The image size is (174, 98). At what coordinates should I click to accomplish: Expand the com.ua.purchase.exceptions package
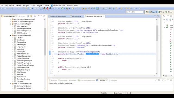tap(10, 22)
